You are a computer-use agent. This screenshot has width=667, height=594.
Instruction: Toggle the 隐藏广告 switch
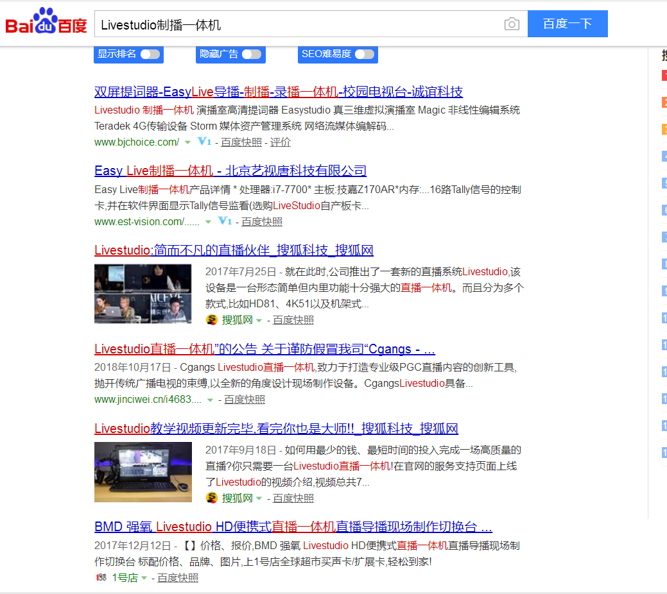tap(252, 54)
